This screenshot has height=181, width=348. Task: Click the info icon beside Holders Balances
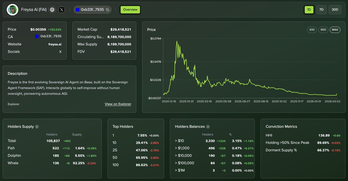point(208,127)
